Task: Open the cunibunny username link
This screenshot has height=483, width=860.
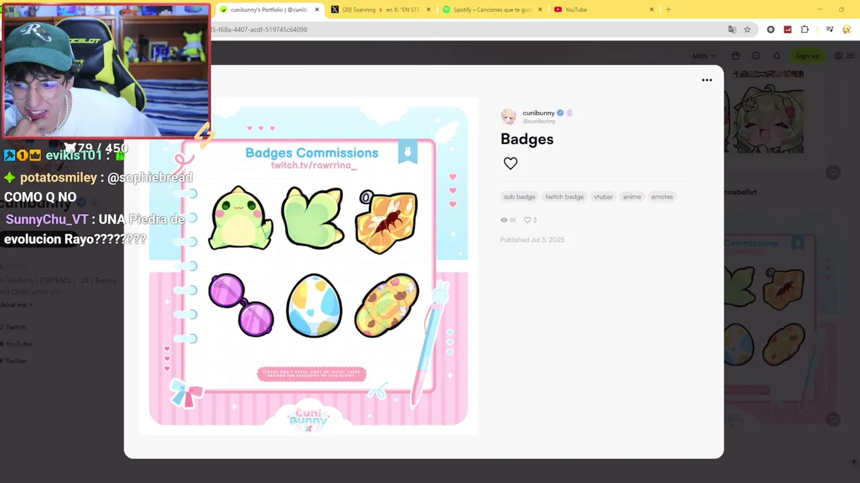Action: [539, 113]
